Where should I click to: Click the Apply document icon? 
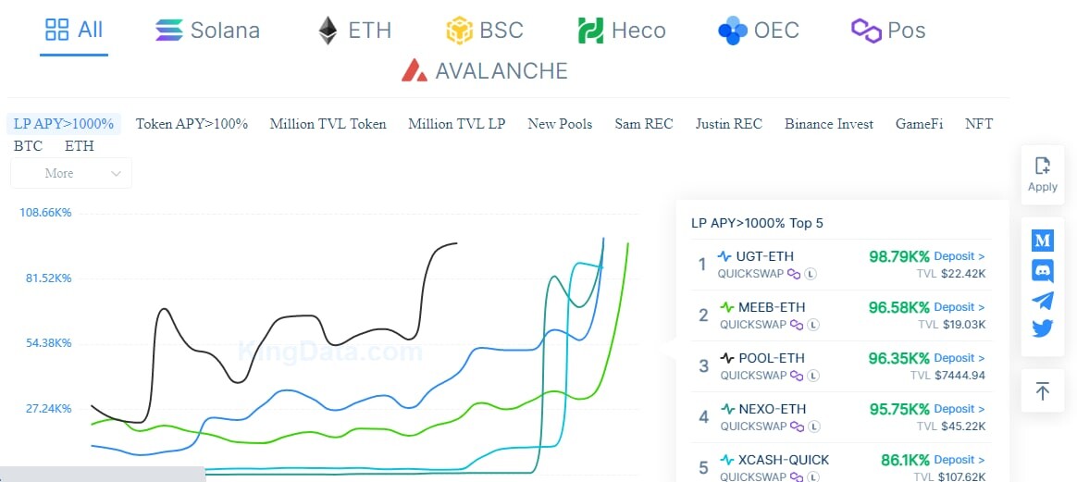pyautogui.click(x=1043, y=167)
